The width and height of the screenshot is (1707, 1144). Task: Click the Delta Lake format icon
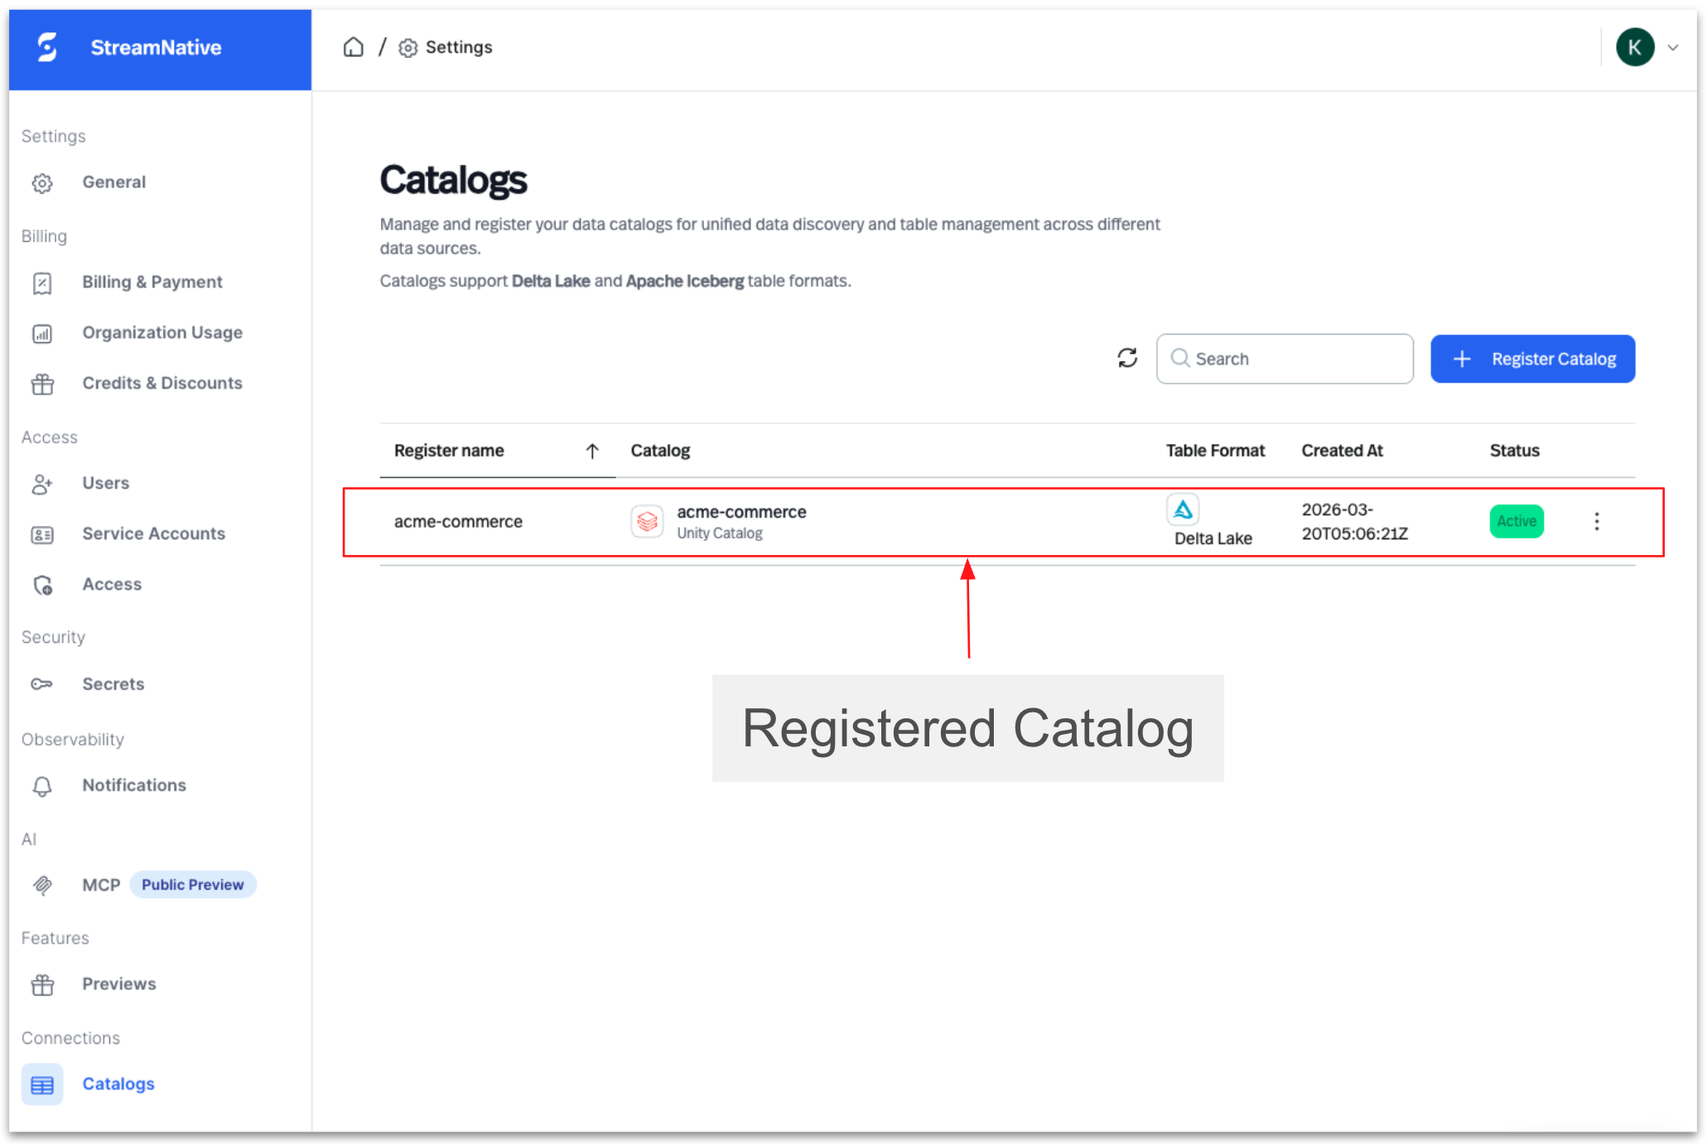[x=1183, y=509]
